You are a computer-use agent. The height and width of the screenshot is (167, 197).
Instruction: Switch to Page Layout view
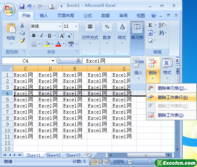pyautogui.click(x=100, y=162)
